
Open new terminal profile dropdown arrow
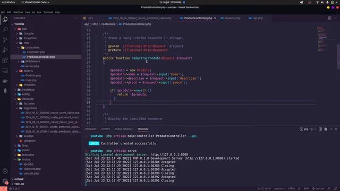(x=316, y=129)
